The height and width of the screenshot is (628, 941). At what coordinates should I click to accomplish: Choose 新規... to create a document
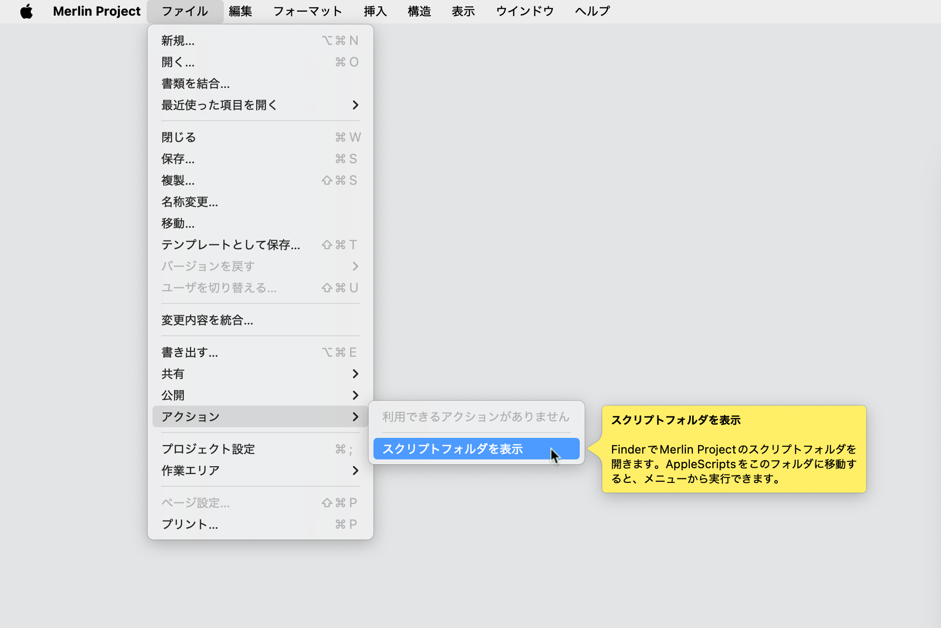[x=261, y=41]
